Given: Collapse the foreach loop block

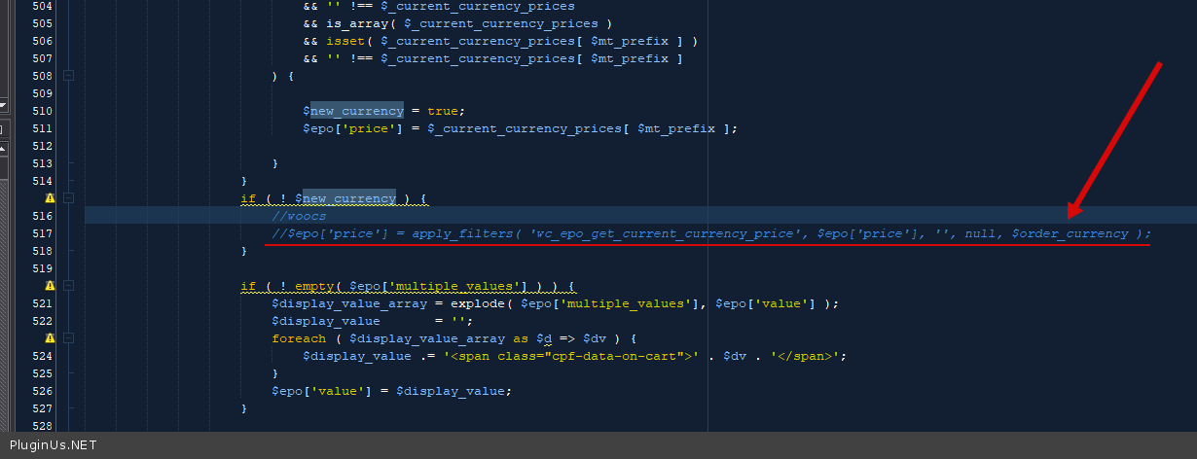Looking at the screenshot, I should click(69, 338).
